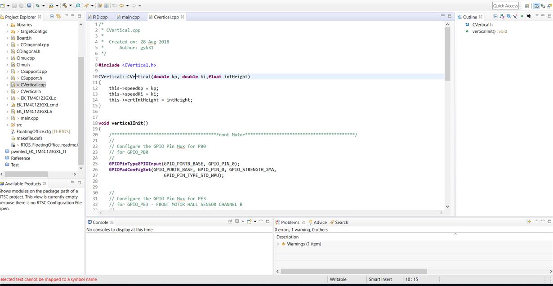Collapse all folders in Project Explorer
The width and height of the screenshot is (553, 286).
point(52,16)
